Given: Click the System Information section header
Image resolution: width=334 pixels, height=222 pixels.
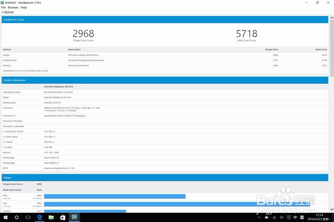Looking at the screenshot, I should click(165, 80).
